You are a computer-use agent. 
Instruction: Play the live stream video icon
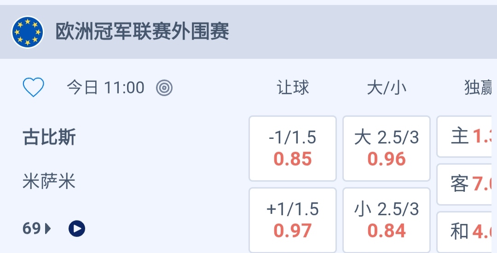[x=77, y=228]
